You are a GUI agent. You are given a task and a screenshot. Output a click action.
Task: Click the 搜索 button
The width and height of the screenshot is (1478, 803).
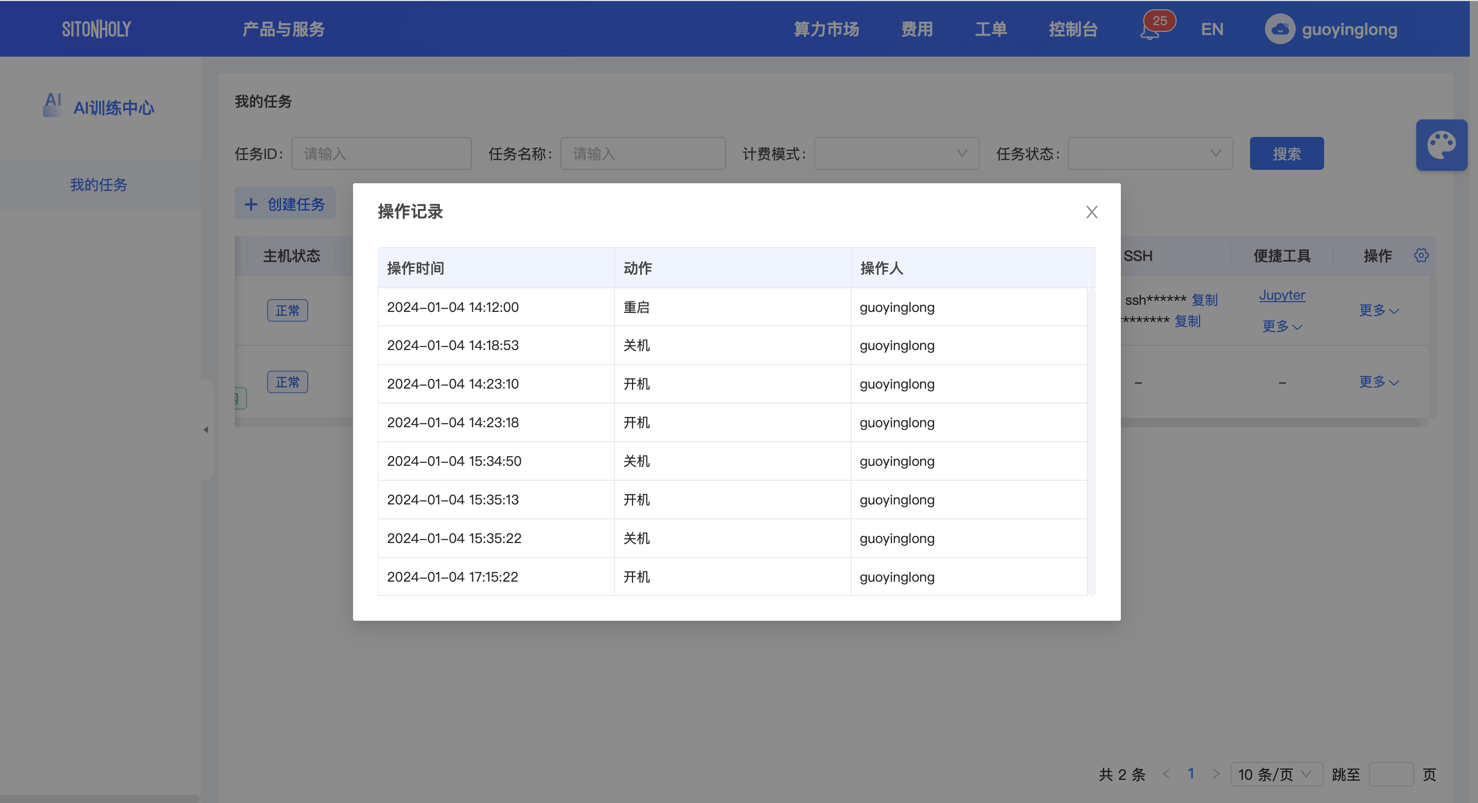click(1287, 153)
